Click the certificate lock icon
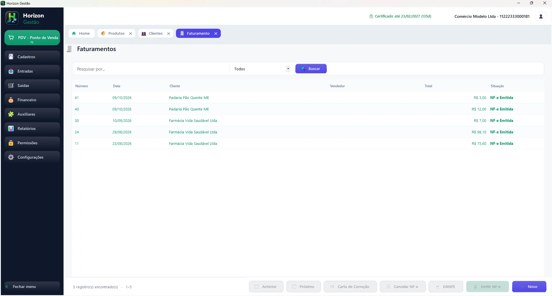 pos(371,16)
